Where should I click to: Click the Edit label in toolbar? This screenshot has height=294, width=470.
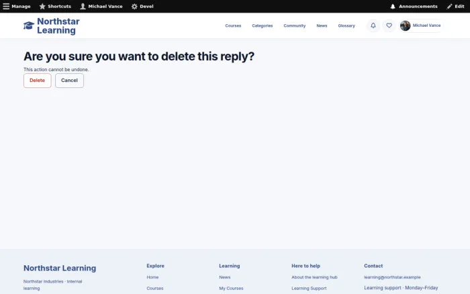(x=459, y=6)
